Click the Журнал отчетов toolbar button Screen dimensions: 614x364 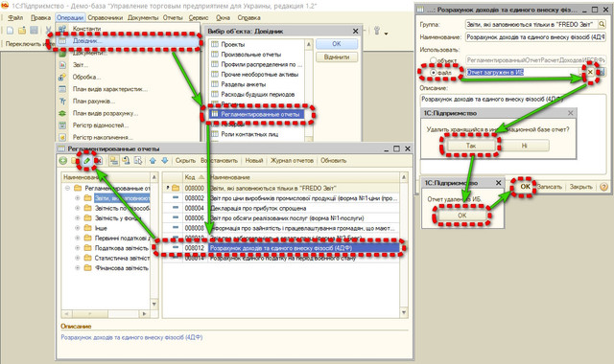click(292, 161)
